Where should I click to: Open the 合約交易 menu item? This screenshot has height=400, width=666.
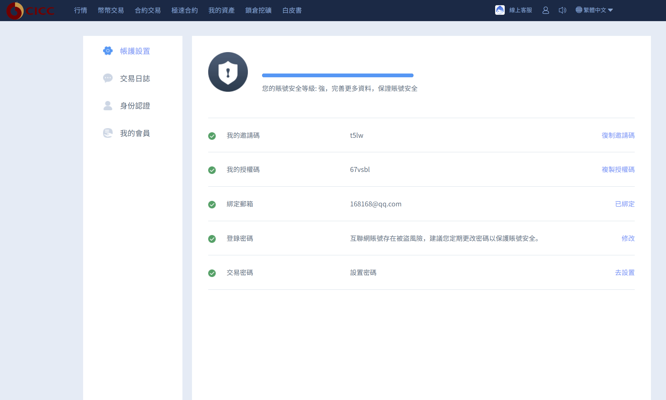click(148, 10)
